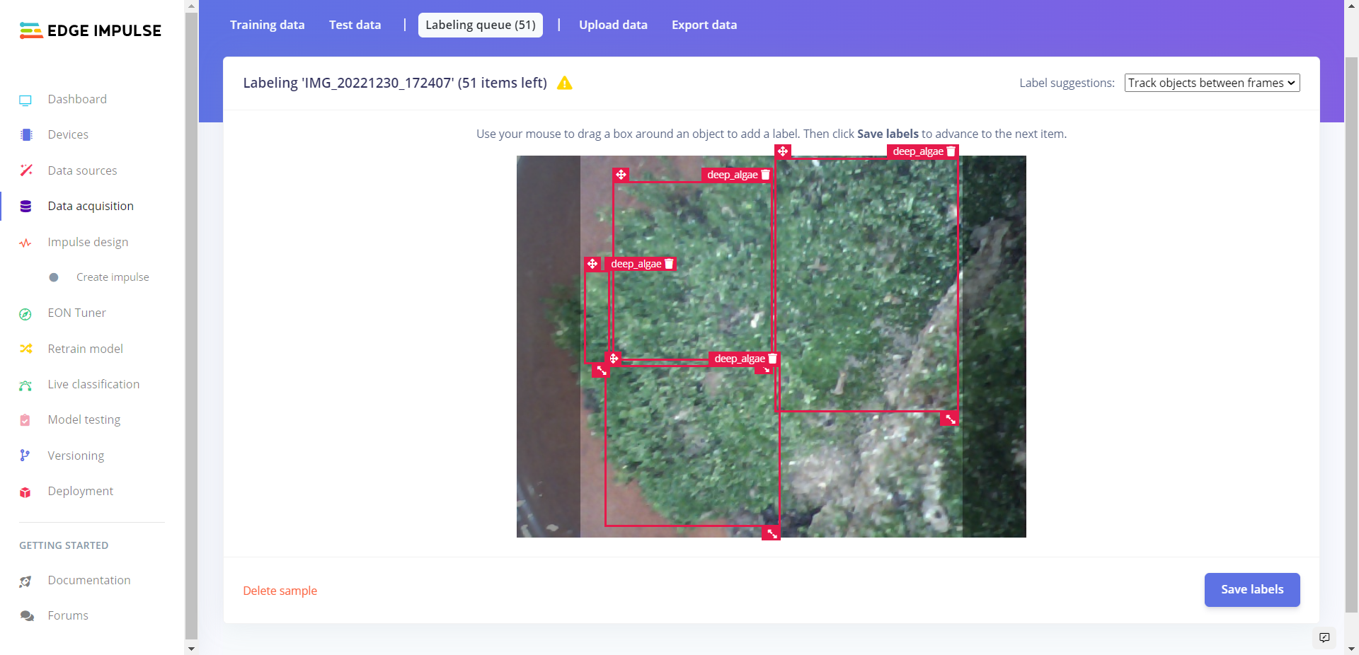Click the Delete sample link

click(x=280, y=591)
